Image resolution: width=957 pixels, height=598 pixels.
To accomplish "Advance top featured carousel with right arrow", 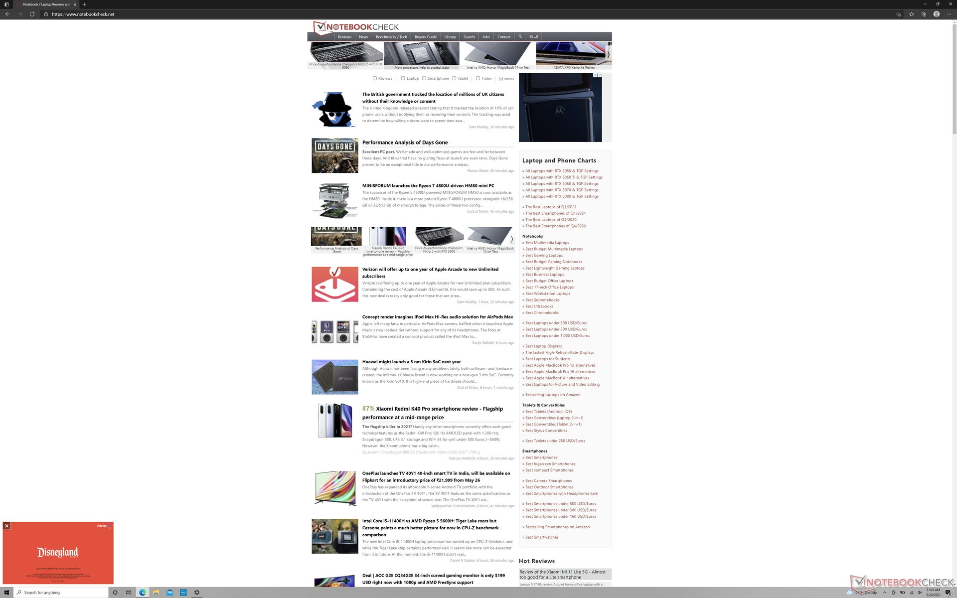I will pos(608,54).
